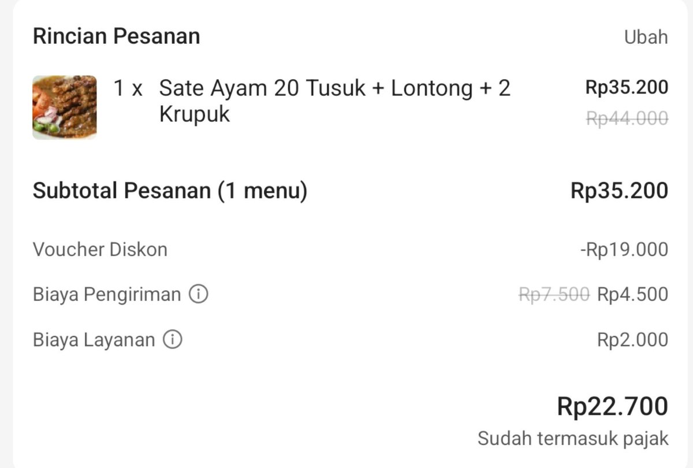This screenshot has height=468, width=693.
Task: Tap the Biaya Pengiriman label
Action: 107,295
